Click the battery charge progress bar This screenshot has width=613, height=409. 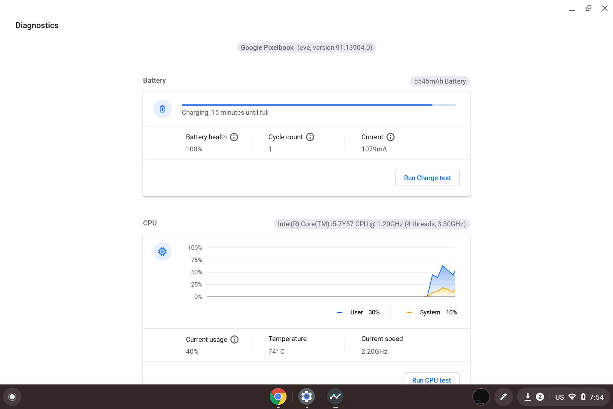click(319, 105)
